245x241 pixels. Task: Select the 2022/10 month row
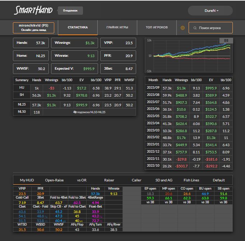(x=189, y=166)
